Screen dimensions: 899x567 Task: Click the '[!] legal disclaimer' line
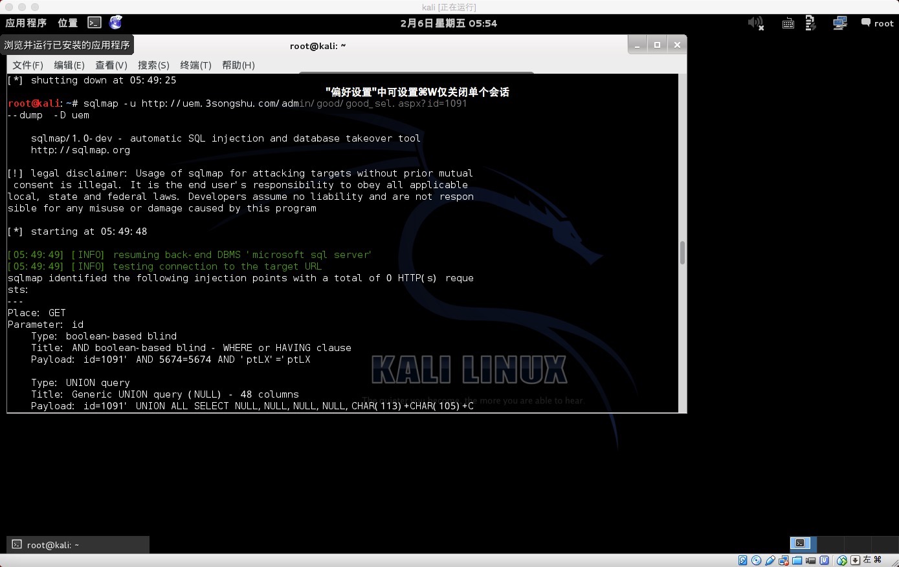pyautogui.click(x=240, y=173)
